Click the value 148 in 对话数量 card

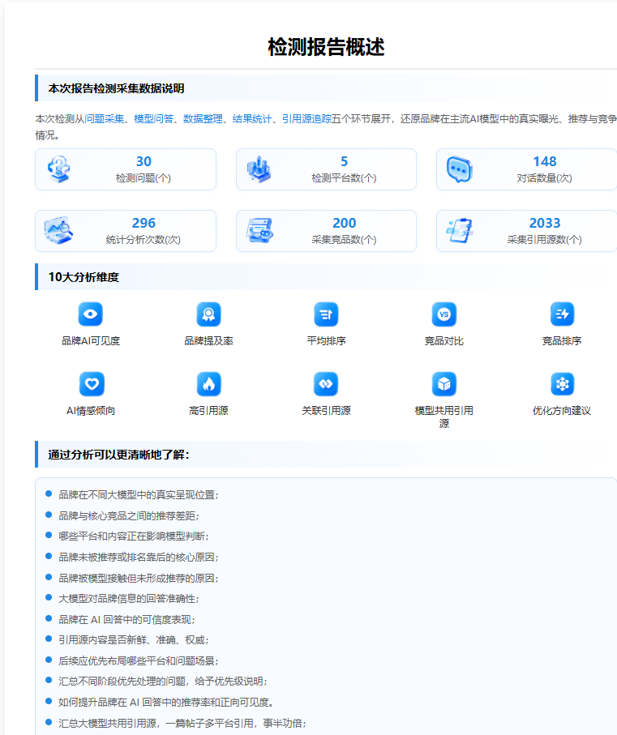click(545, 162)
